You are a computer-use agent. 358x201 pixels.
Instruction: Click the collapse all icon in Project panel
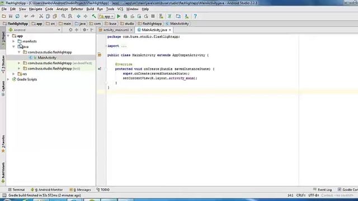(x=77, y=30)
